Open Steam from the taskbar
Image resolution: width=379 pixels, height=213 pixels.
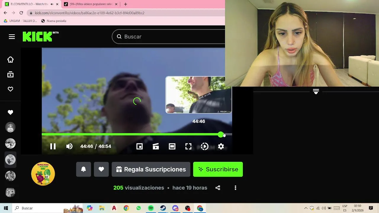tap(163, 208)
